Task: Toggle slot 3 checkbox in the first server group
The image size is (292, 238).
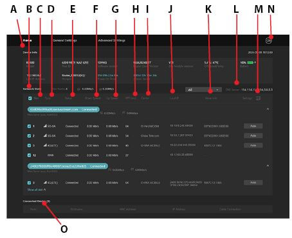Action: point(29,146)
